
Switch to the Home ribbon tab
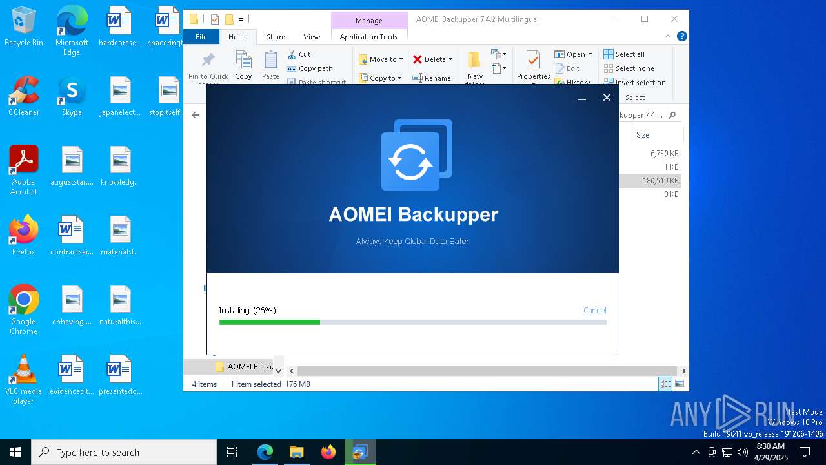tap(237, 37)
